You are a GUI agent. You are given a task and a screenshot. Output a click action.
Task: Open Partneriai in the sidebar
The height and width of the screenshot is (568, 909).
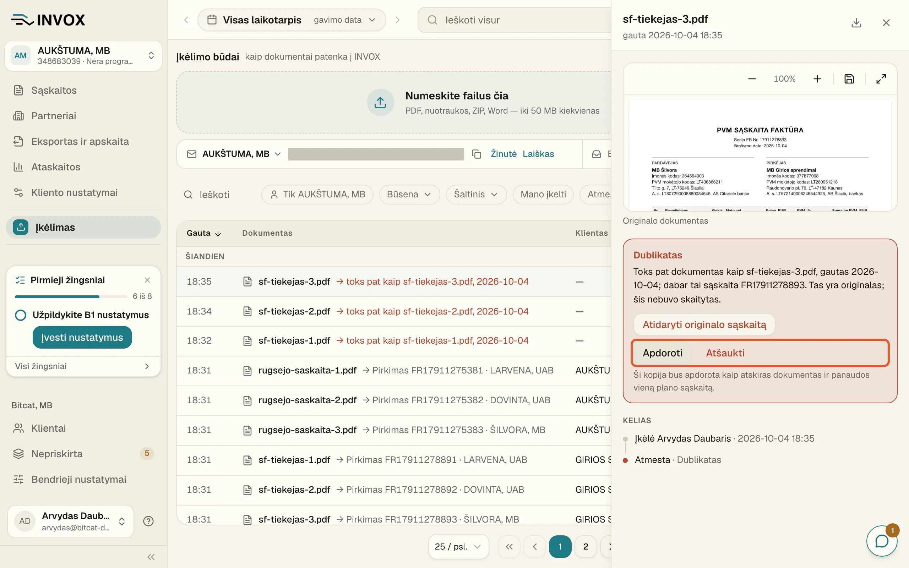(x=83, y=116)
